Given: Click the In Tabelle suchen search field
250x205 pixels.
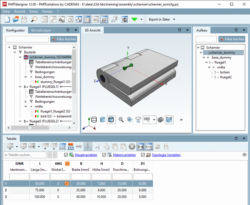Looking at the screenshot, I should tap(25, 155).
